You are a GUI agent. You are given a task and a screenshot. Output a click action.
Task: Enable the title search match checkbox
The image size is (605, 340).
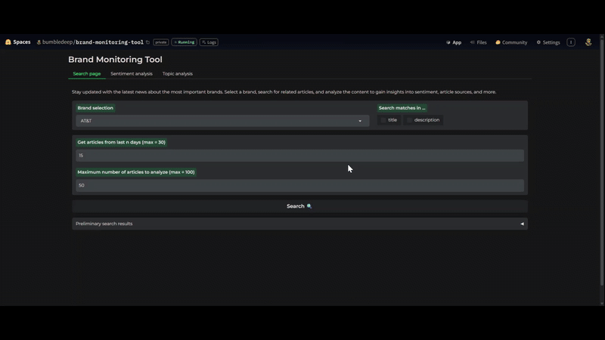pos(383,120)
